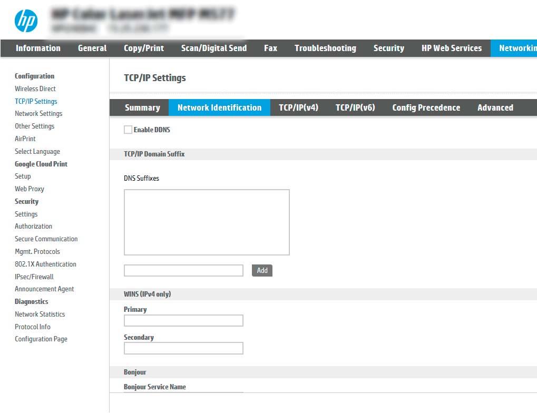Open IPsec/Firewall sidebar link
This screenshot has height=413, width=537.
[x=34, y=277]
